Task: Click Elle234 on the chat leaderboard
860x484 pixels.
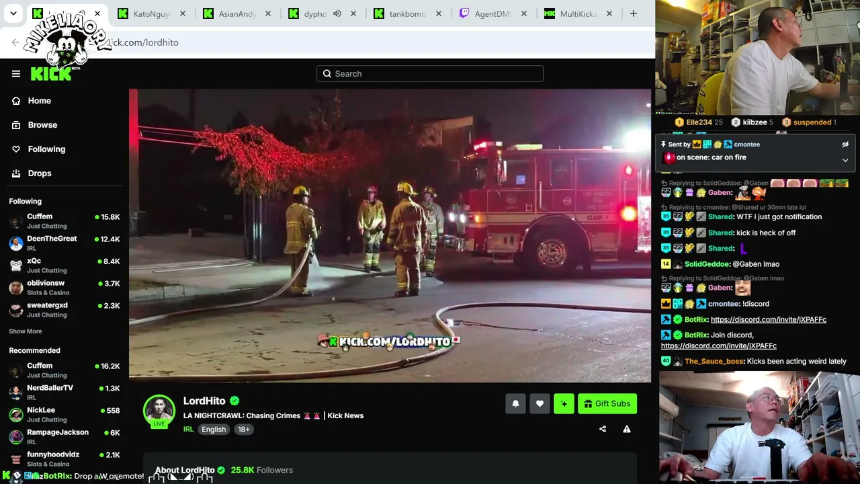Action: (699, 122)
